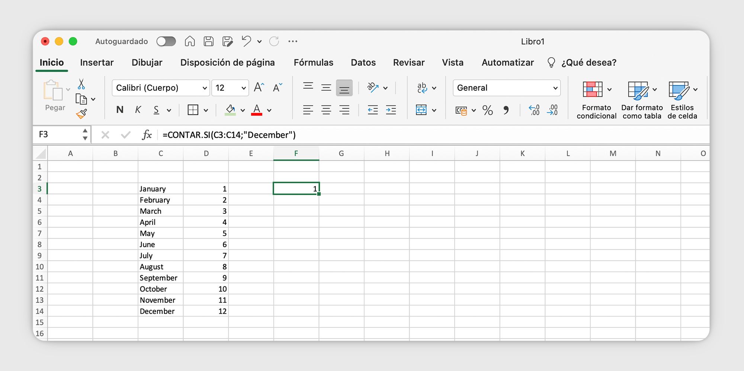Viewport: 744px width, 371px height.
Task: Enable bold with the N button
Action: [x=119, y=110]
